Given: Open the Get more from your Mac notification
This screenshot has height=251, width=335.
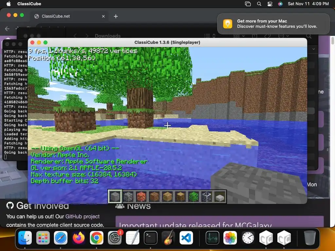Looking at the screenshot, I should pyautogui.click(x=273, y=24).
